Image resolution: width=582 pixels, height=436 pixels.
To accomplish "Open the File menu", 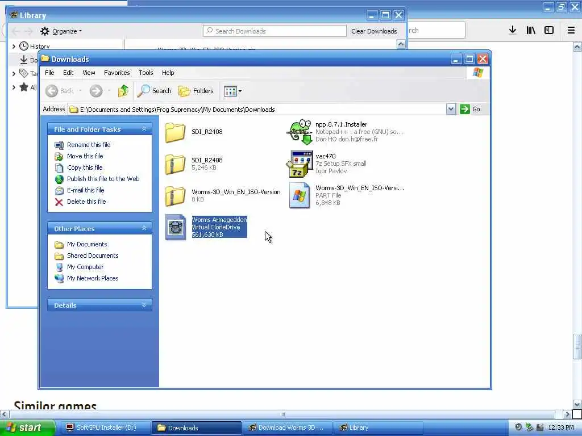I will (x=49, y=73).
